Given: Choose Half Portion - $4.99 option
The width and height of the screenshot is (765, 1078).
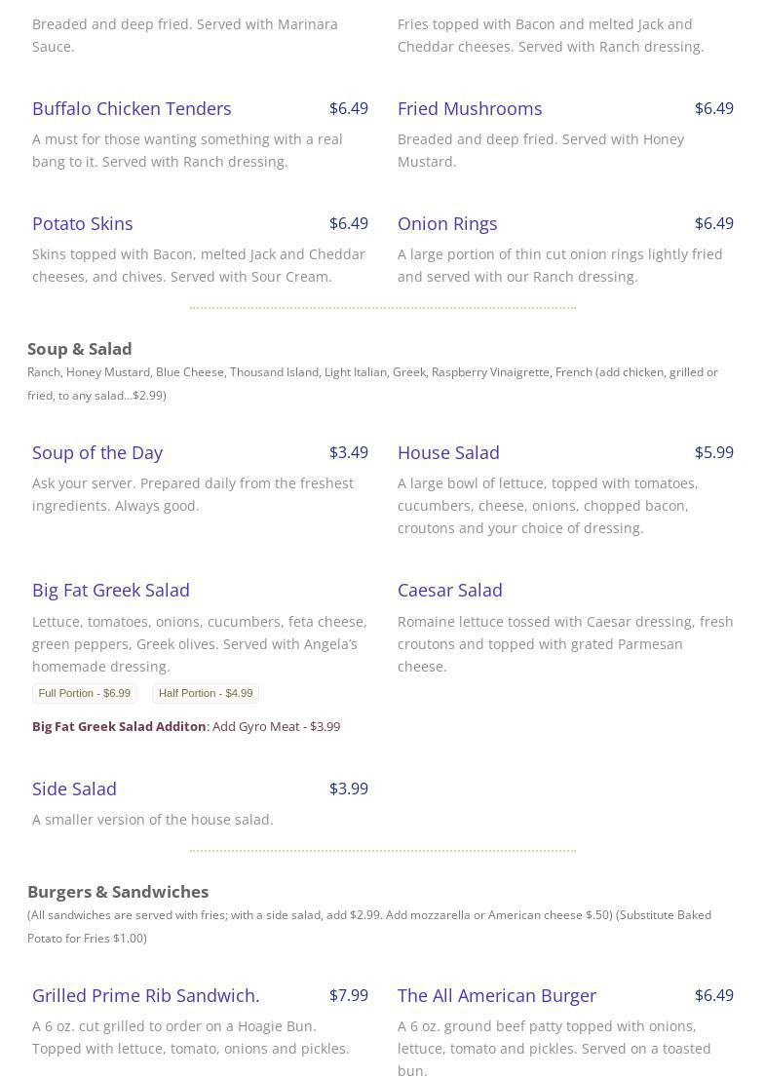Looking at the screenshot, I should (x=206, y=693).
